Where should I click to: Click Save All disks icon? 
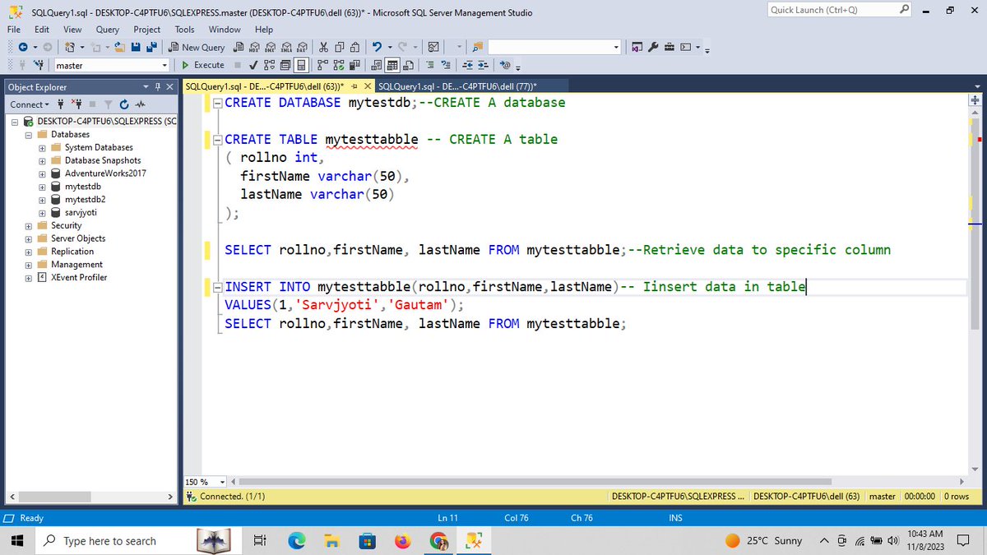click(153, 48)
